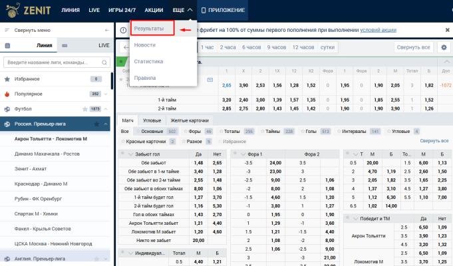
Task: Switch to the LIVE sidebar tab
Action: 85,45
